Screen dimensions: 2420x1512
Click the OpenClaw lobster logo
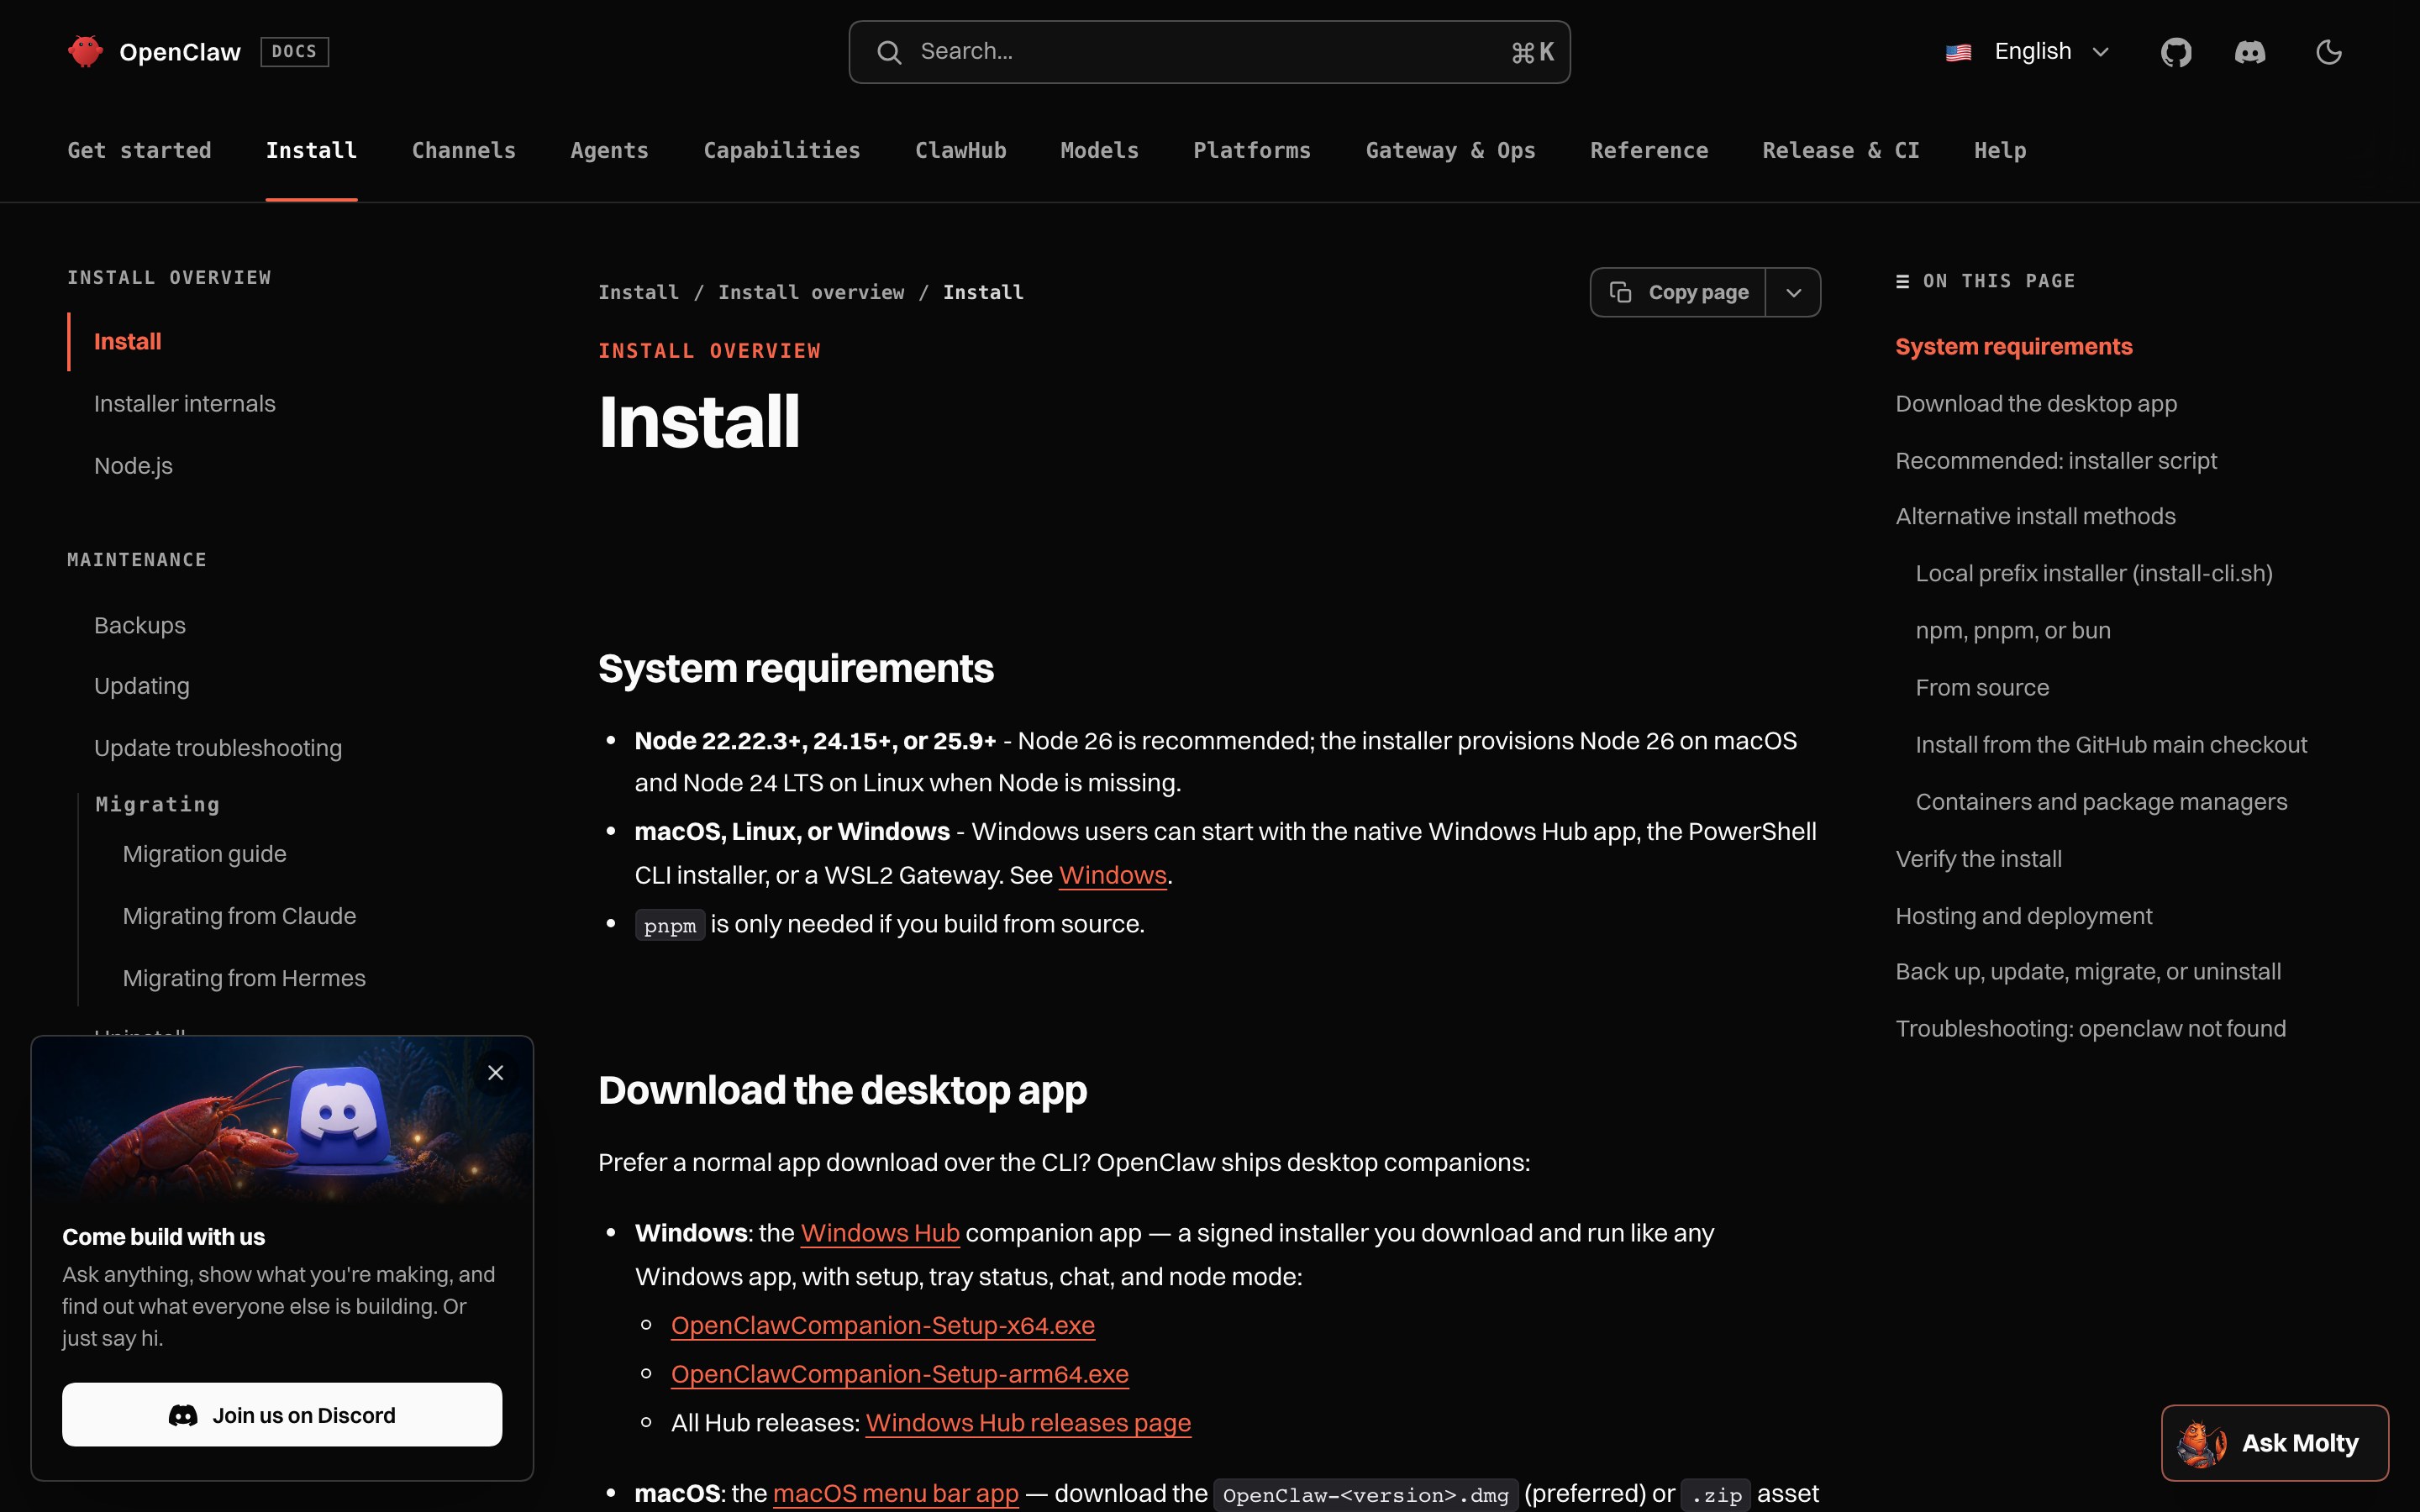(85, 51)
